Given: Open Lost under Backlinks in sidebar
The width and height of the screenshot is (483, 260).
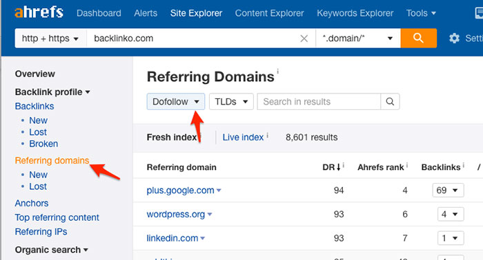Looking at the screenshot, I should point(38,132).
